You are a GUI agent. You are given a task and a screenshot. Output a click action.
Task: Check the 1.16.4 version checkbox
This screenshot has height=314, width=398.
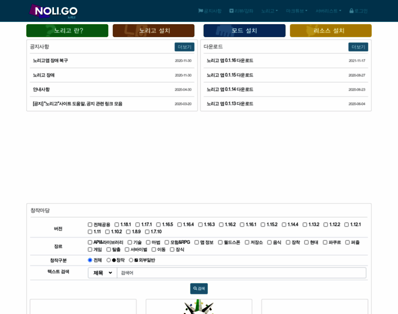click(180, 225)
